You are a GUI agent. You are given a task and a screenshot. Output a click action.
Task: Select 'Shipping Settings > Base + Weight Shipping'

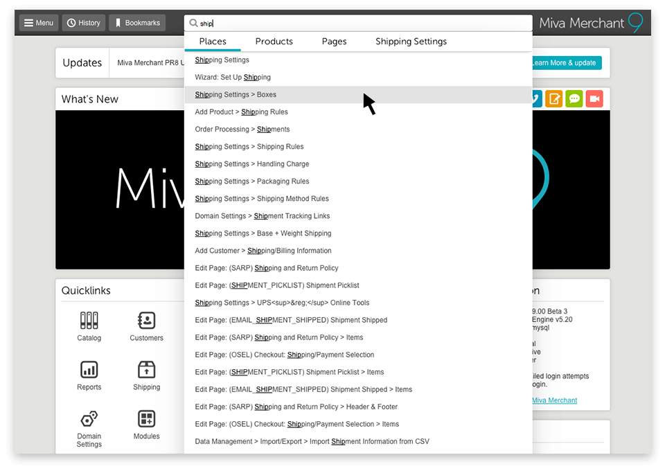358,233
